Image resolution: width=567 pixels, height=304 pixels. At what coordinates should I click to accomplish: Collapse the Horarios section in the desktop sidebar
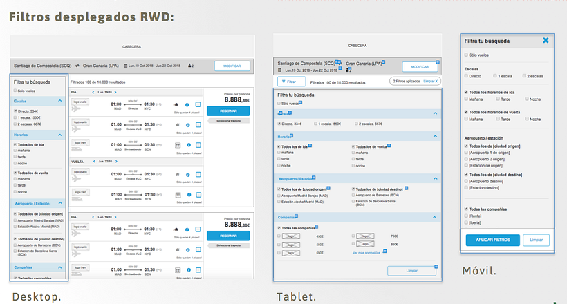click(60, 135)
